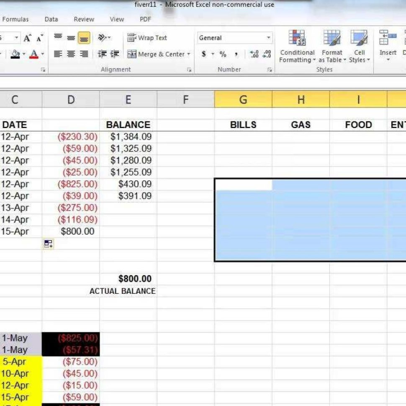
Task: Click the Increase Decimal icon
Action: click(x=253, y=54)
